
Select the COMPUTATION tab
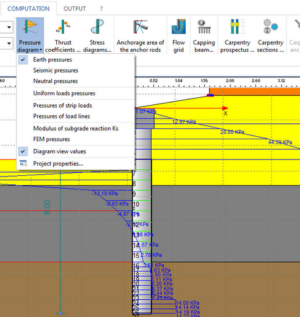pos(28,9)
